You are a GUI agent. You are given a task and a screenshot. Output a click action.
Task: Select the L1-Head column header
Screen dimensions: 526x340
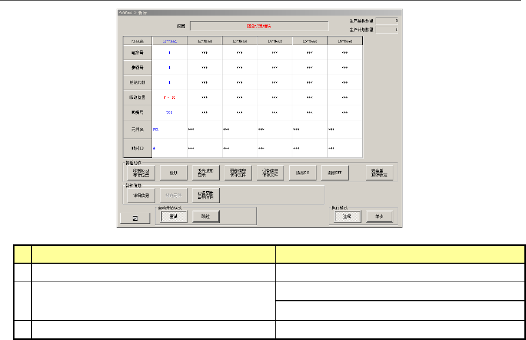[169, 41]
